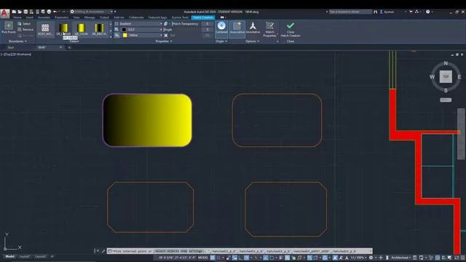Viewport: 466px width, 262px height.
Task: Click Close Hatch Creation checkmark
Action: (x=291, y=29)
